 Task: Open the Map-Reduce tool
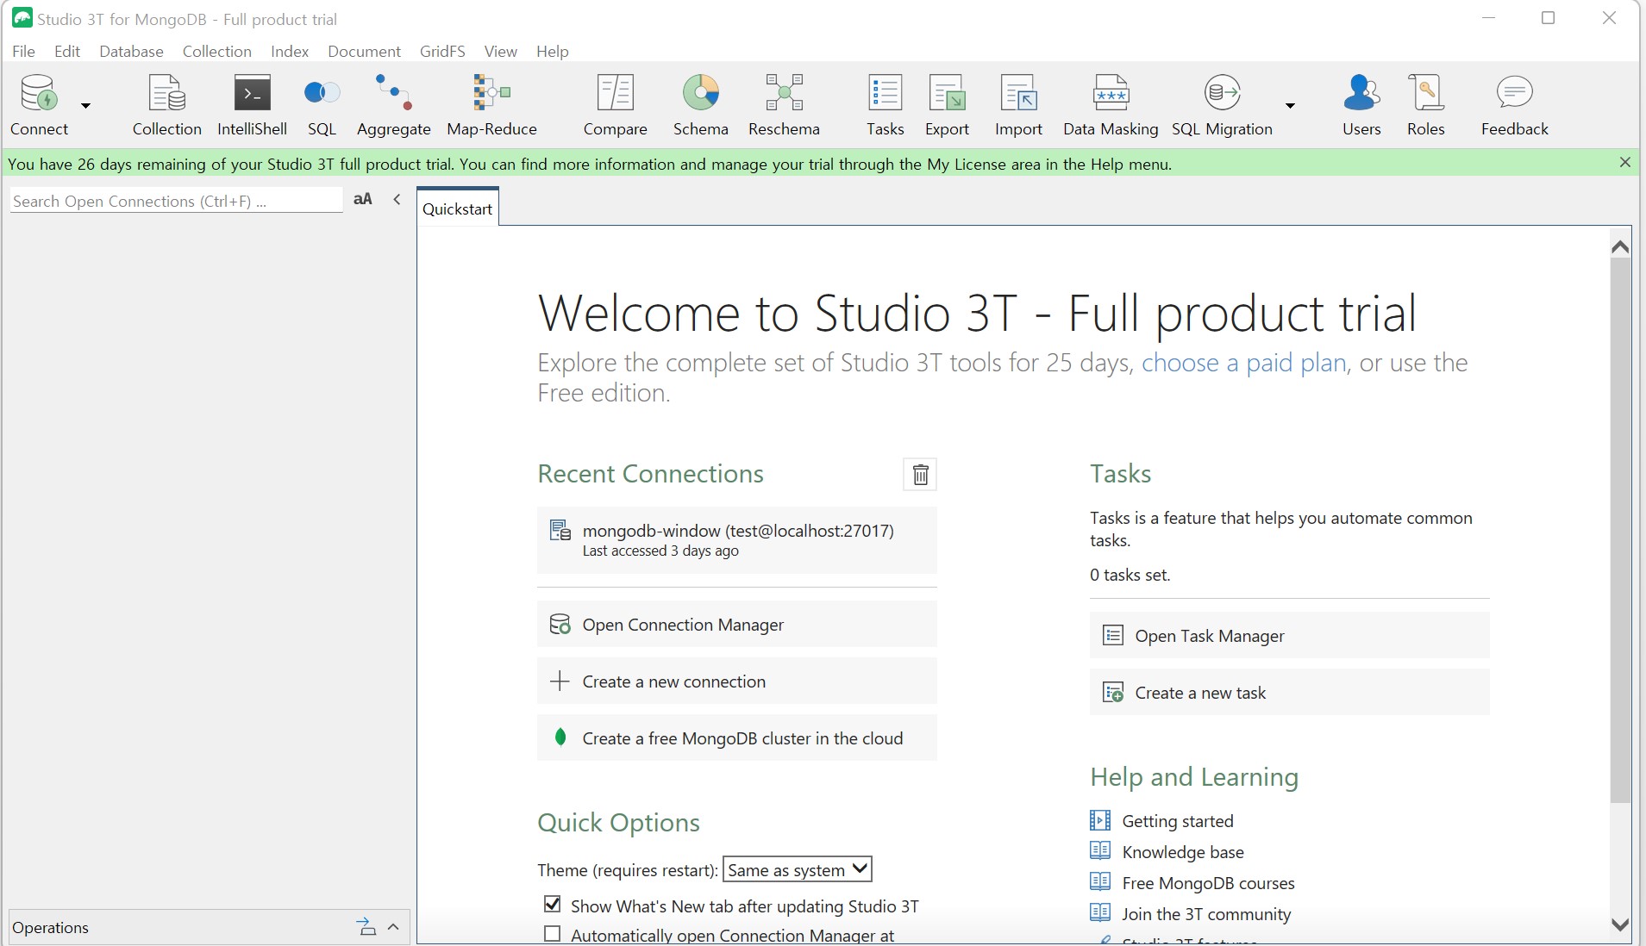(x=491, y=104)
